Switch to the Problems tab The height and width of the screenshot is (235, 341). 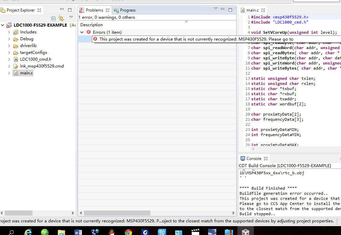pyautogui.click(x=94, y=10)
